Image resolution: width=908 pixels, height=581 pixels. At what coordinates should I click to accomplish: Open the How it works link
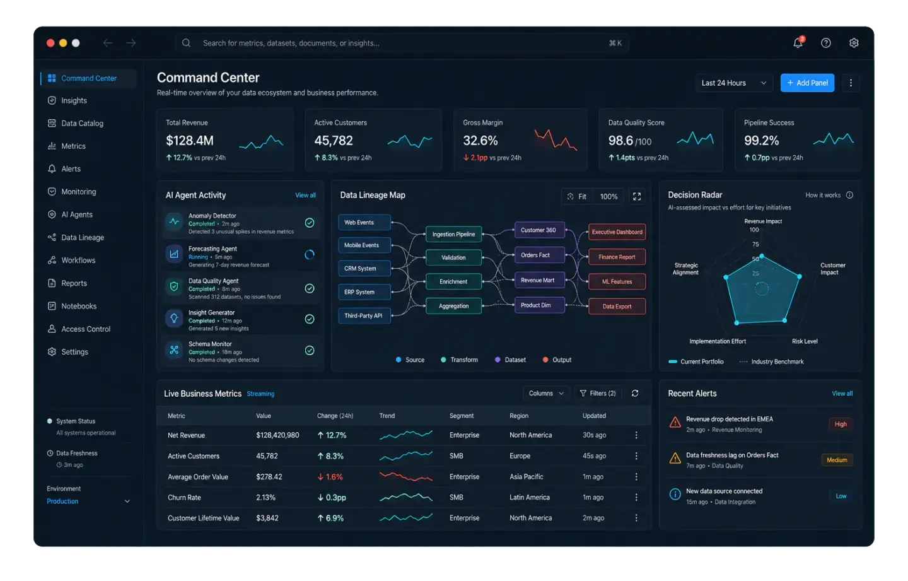click(x=823, y=196)
